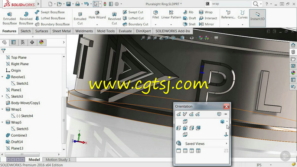This screenshot has height=167, width=297.
Task: Switch to two vertical viewports
Action: click(x=192, y=151)
